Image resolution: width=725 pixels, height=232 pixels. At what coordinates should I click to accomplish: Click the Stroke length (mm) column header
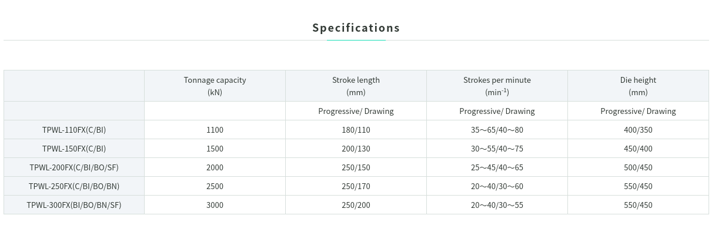point(356,86)
